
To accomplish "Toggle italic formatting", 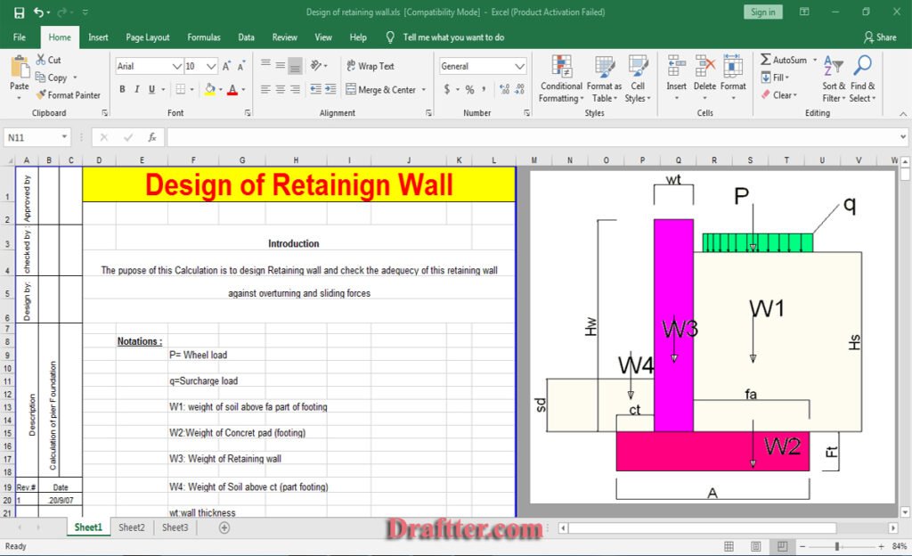I will pos(135,90).
